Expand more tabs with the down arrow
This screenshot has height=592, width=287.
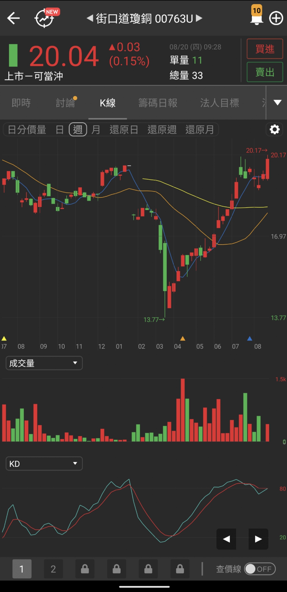tap(277, 103)
